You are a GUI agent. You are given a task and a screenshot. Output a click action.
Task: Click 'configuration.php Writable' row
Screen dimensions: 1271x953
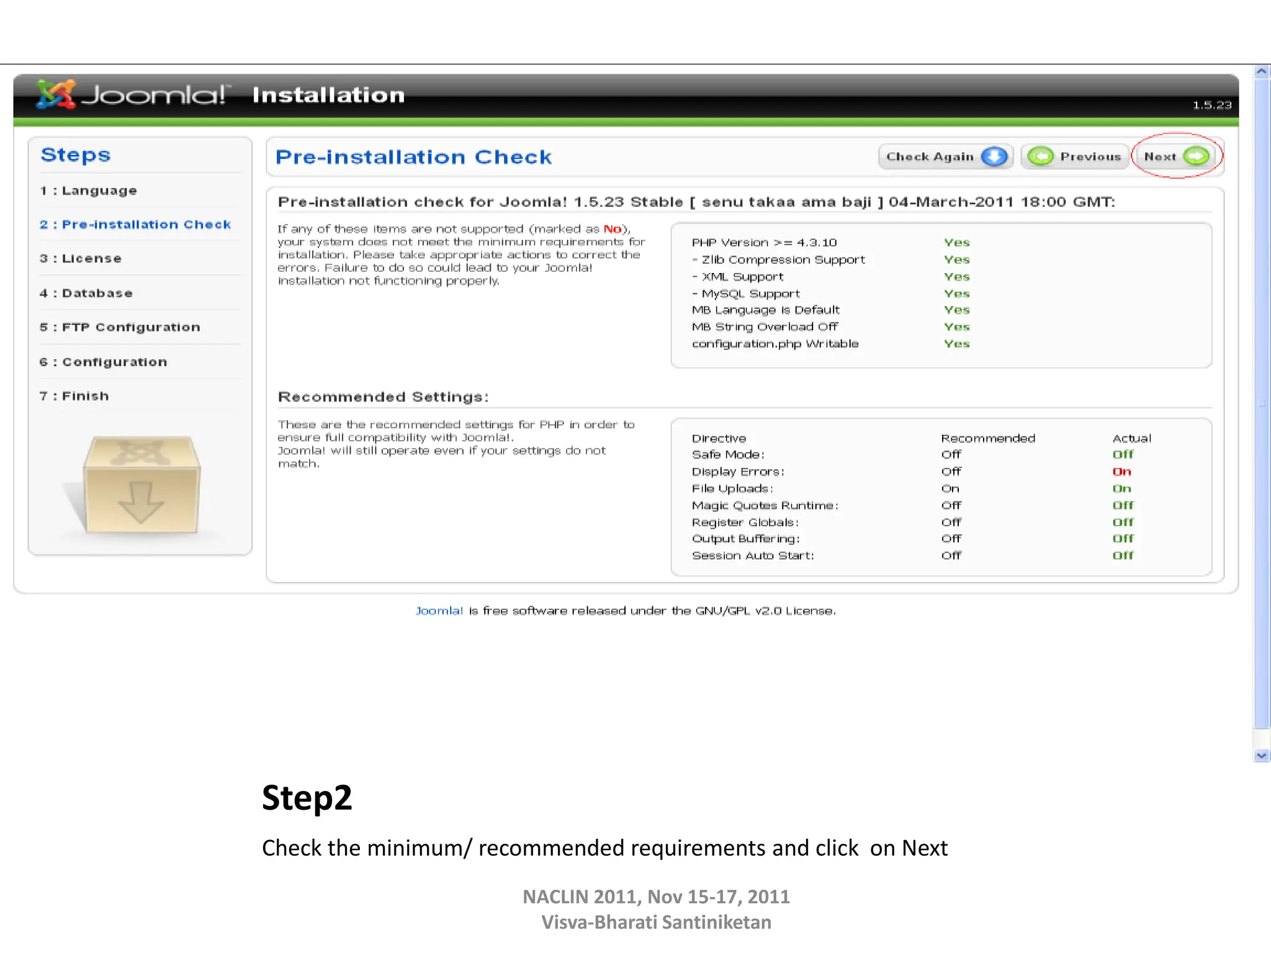click(x=830, y=344)
